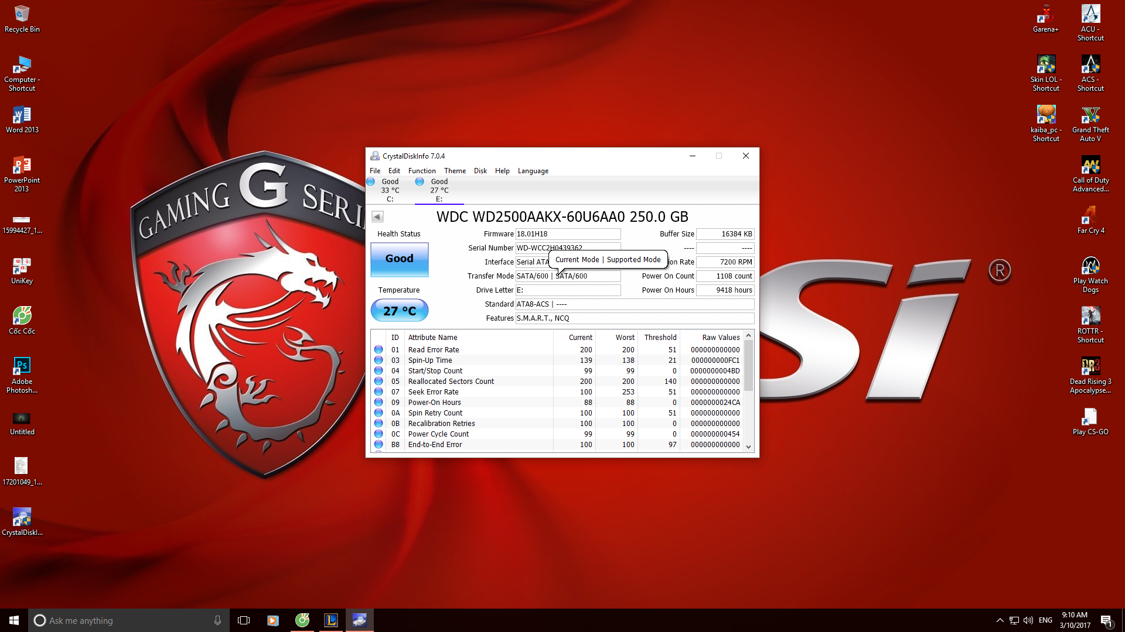Screen dimensions: 1125x632
Task: Open Garena+ desktop icon
Action: coord(1045,19)
